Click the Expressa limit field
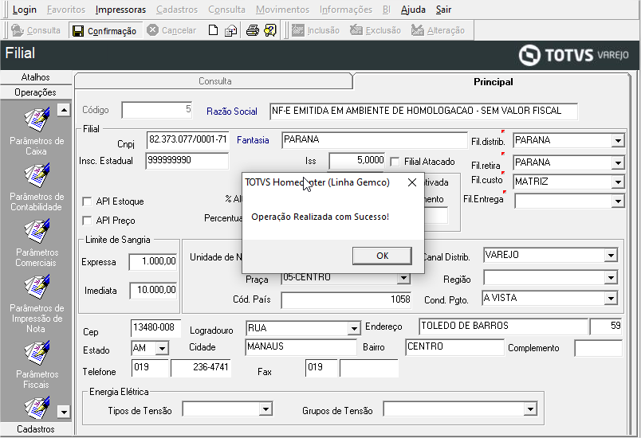This screenshot has height=438, width=641. [x=153, y=262]
